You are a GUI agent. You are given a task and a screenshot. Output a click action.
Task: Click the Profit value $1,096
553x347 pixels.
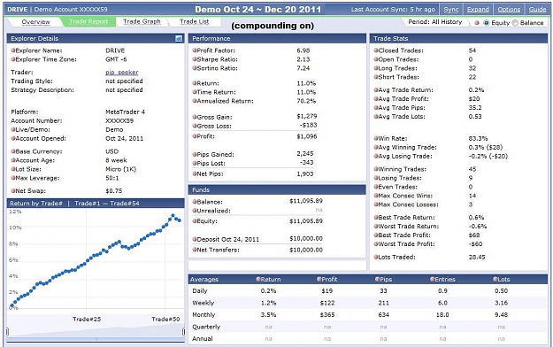[x=306, y=136]
